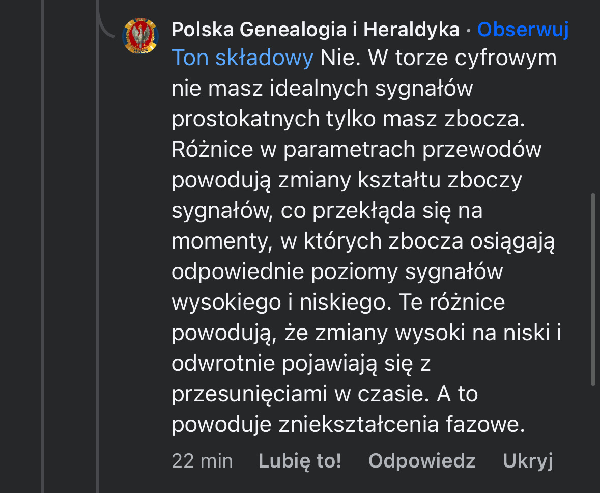Click the word "przesunięciami" in the comment
This screenshot has width=600, height=493.
pos(248,394)
